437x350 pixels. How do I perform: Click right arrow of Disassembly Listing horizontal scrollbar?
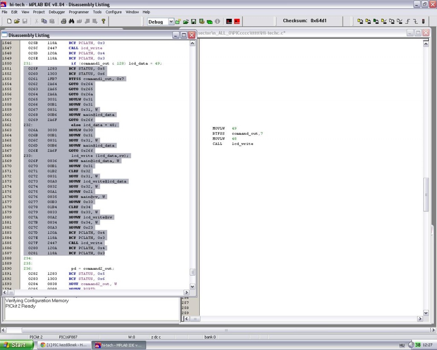[186, 292]
